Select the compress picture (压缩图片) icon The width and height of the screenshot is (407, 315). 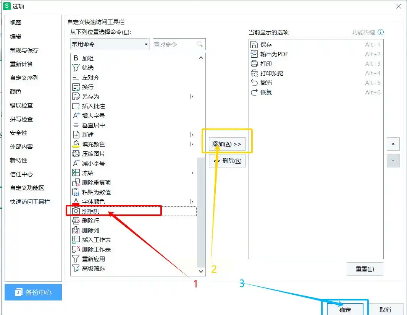click(76, 154)
